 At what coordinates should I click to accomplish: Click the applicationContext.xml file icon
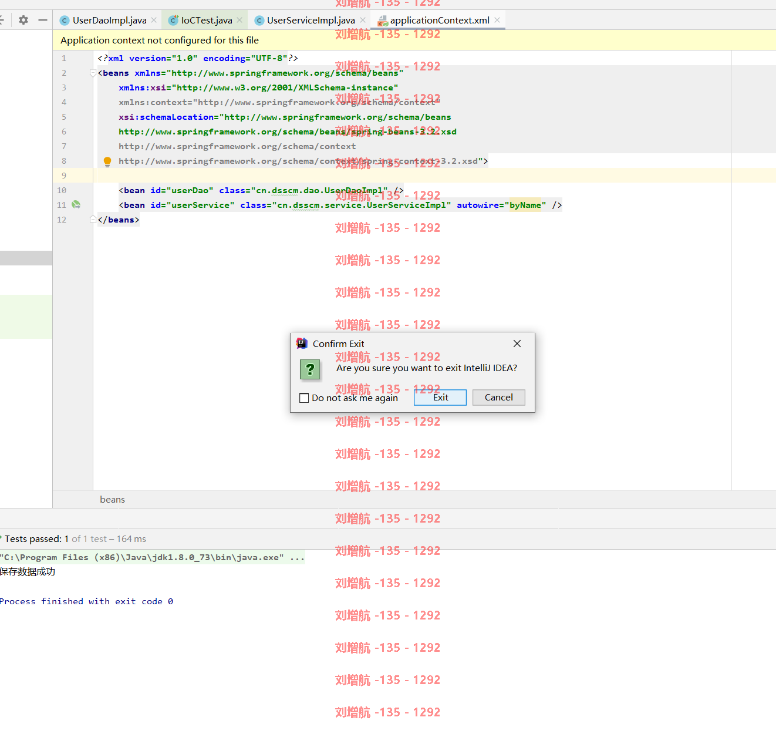(382, 21)
